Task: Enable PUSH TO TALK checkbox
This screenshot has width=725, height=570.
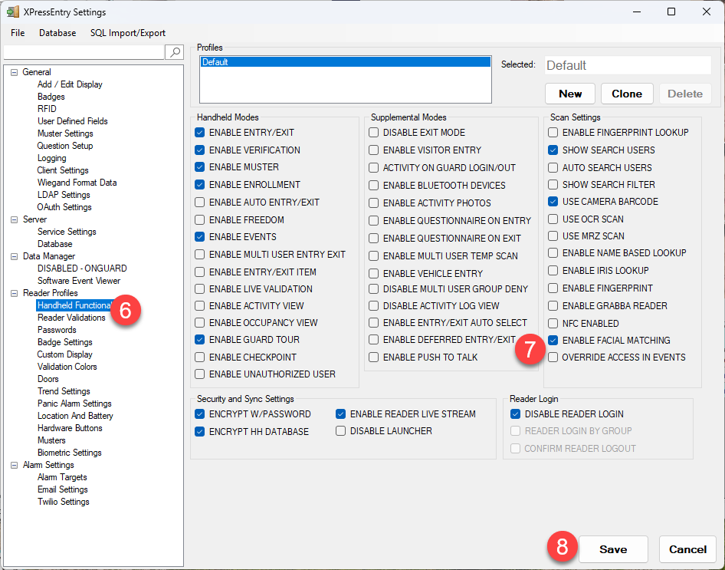Action: click(x=373, y=357)
